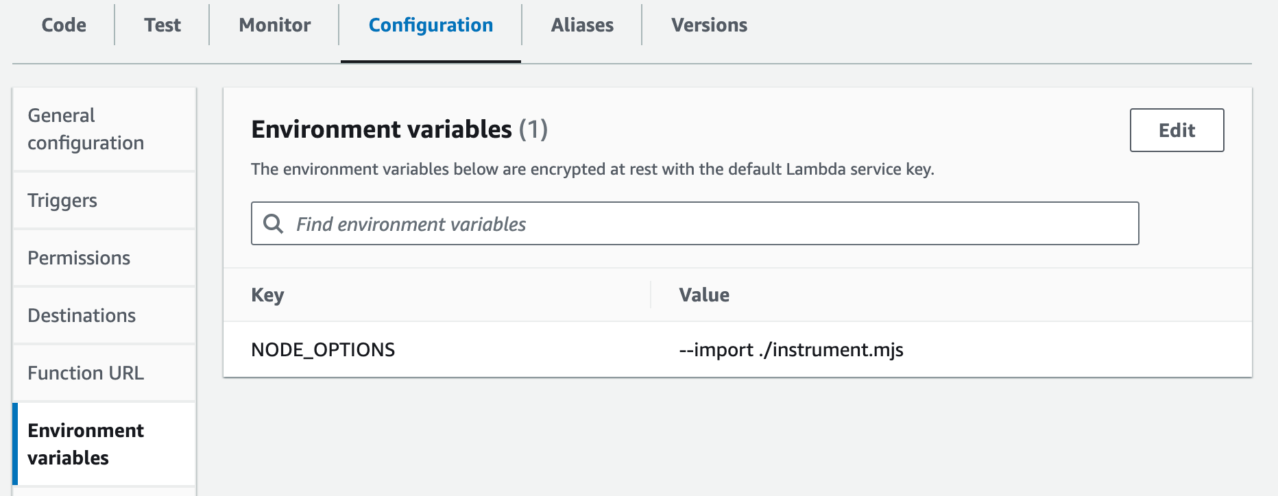The image size is (1278, 496).
Task: Click the Value column header
Action: 704,295
